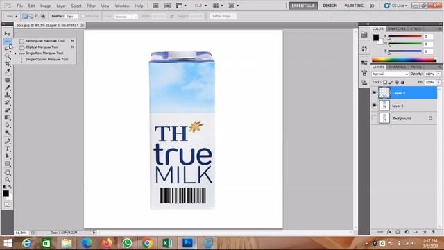Click the layer mask icon at panel bottom
The width and height of the screenshot is (444, 250).
[398, 232]
